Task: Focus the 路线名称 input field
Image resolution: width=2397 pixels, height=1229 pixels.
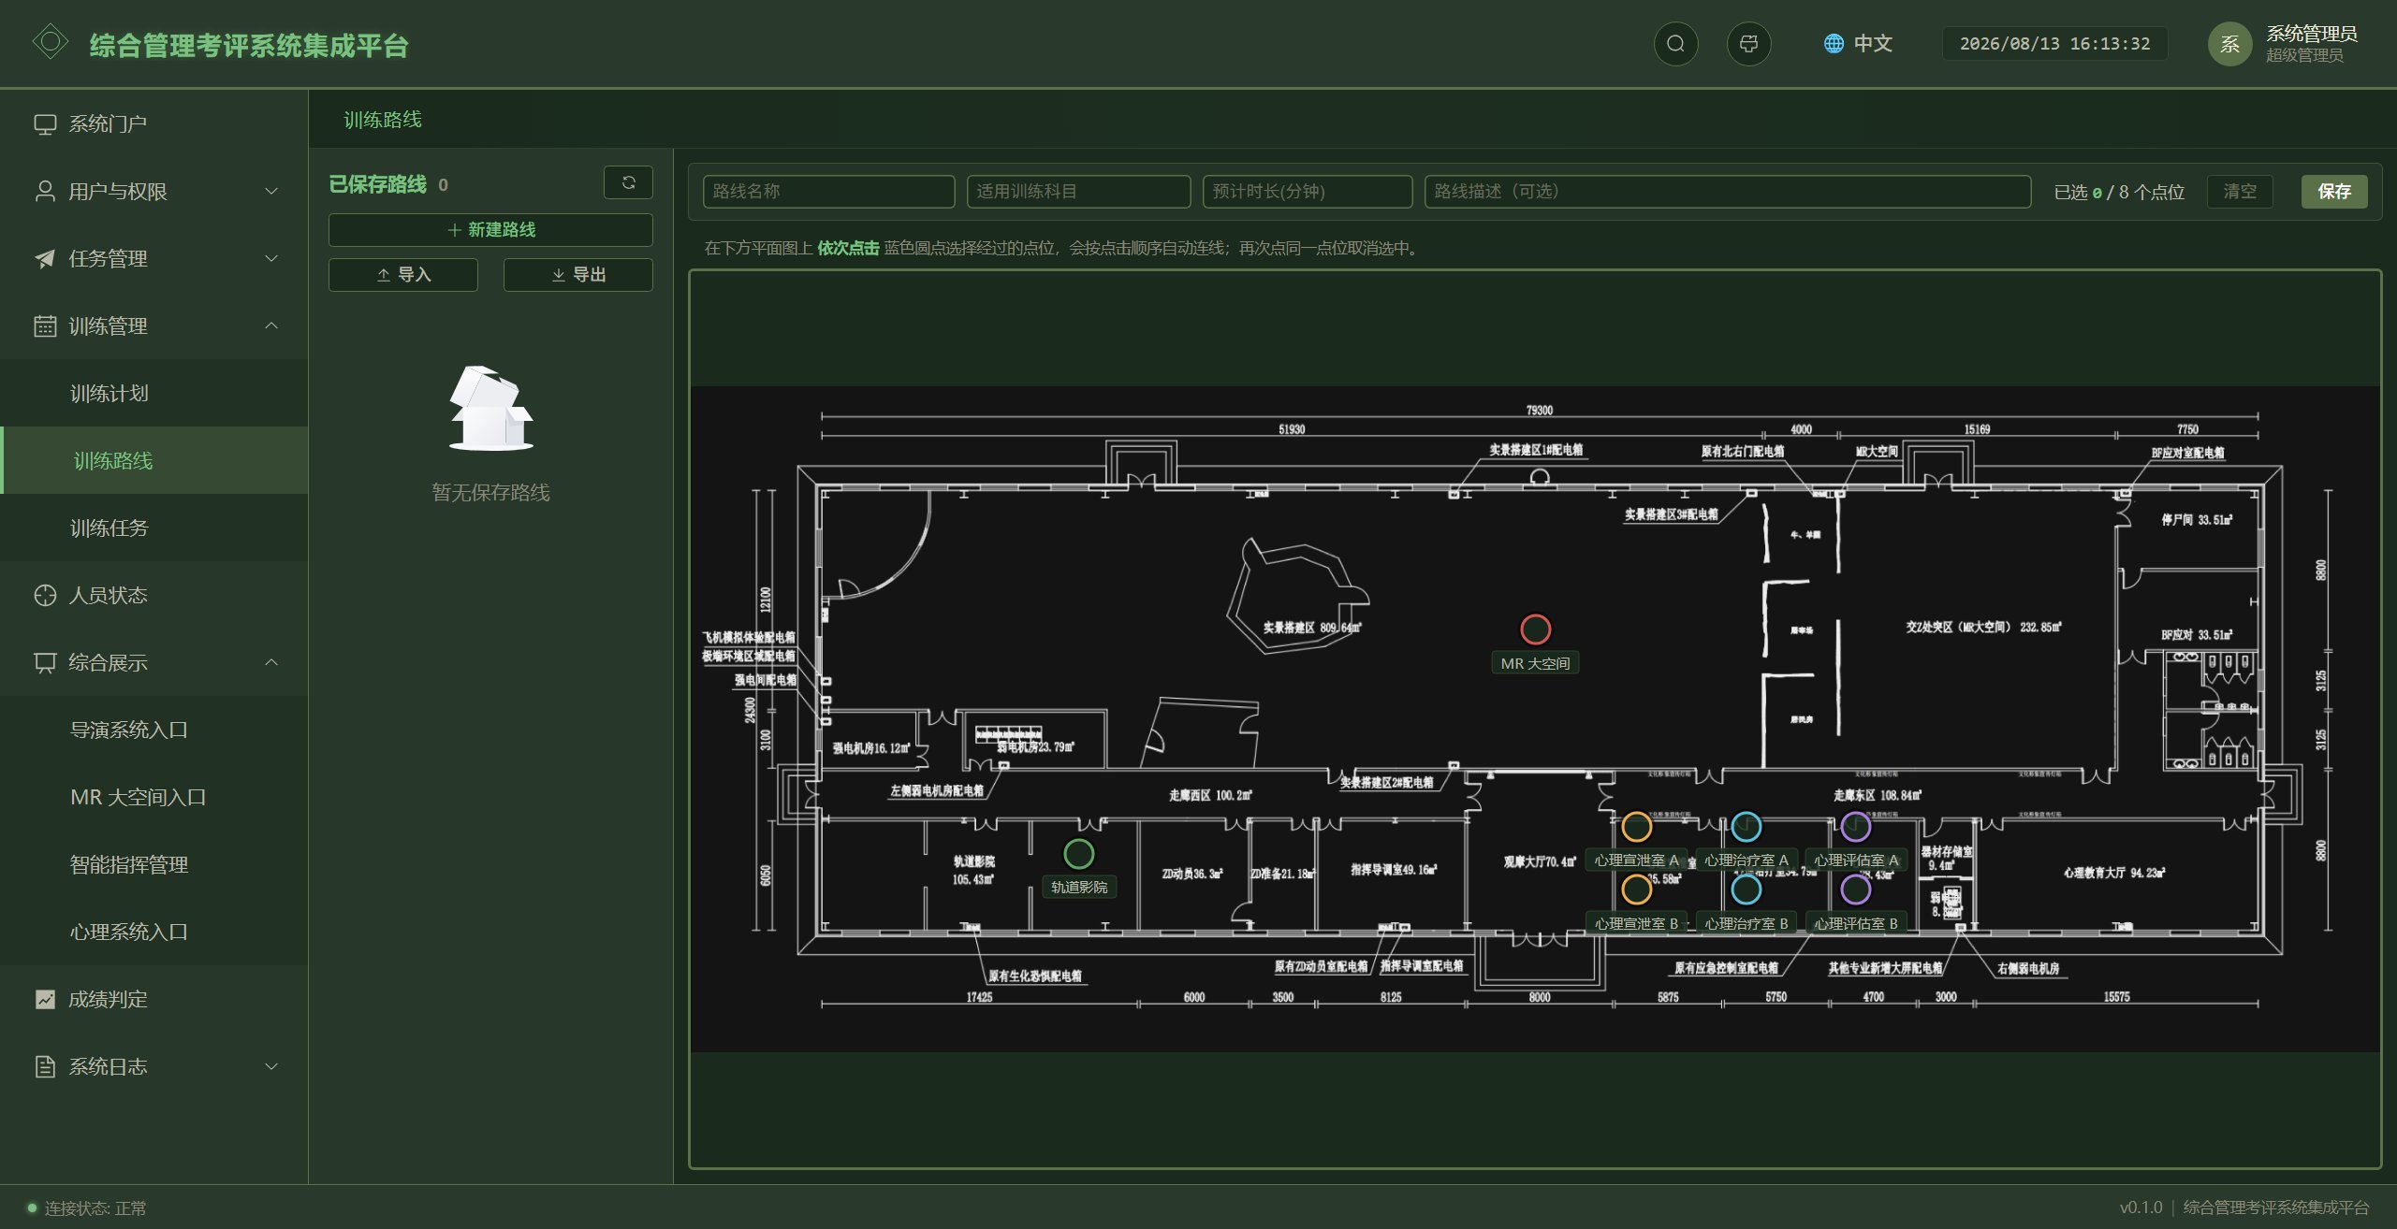Action: pos(829,192)
